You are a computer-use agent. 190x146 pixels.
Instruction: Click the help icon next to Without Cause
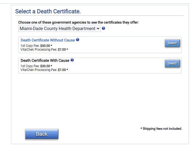(x=78, y=40)
